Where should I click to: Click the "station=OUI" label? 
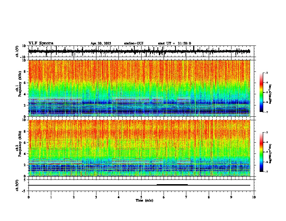134,43
